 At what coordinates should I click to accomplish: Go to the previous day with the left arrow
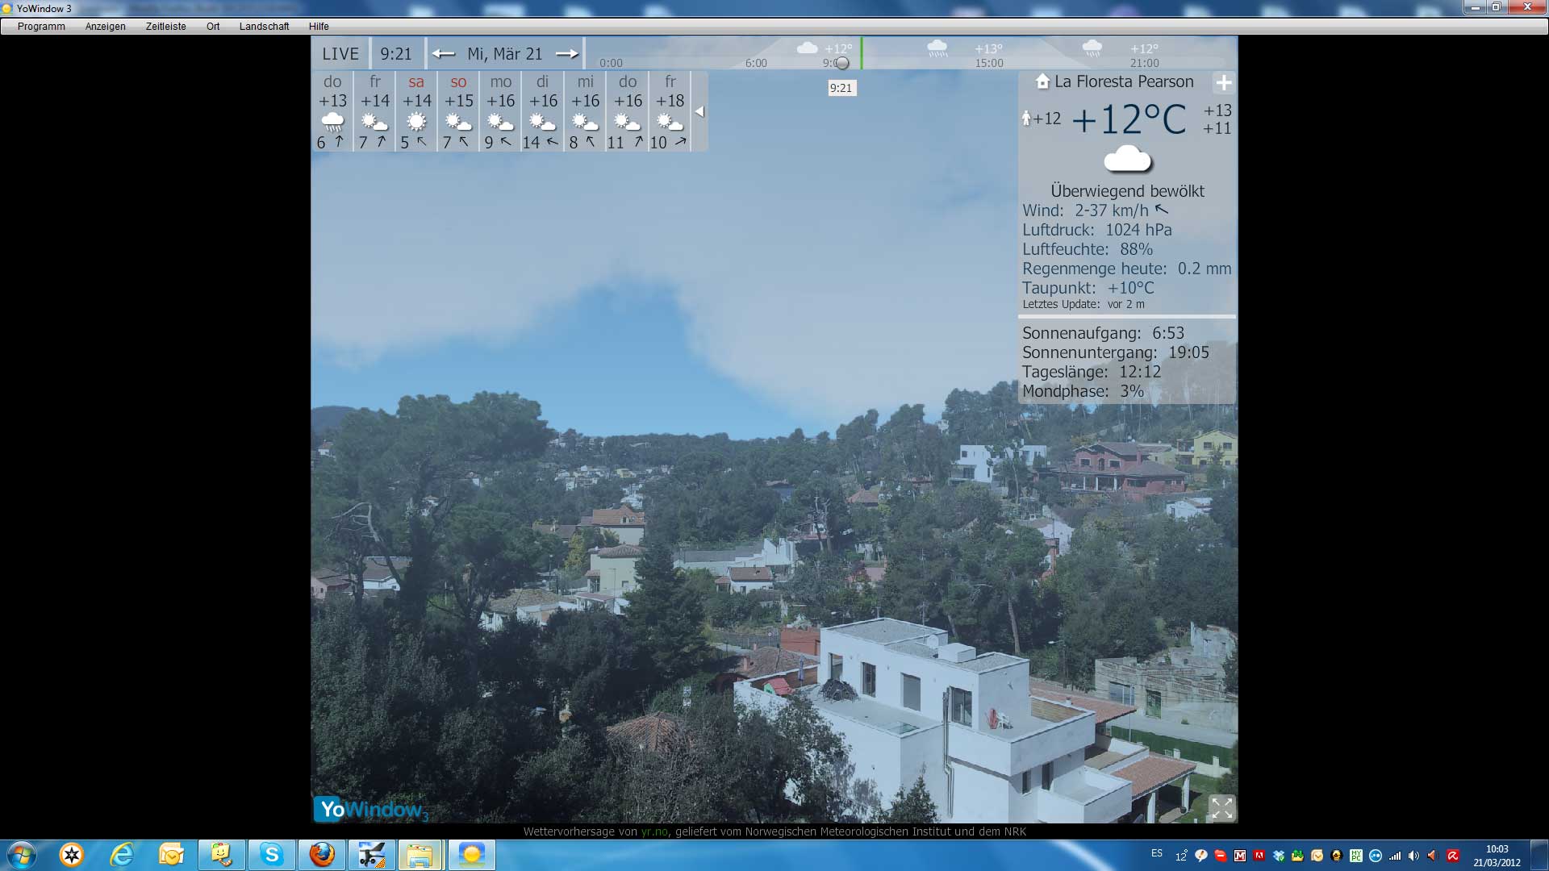(x=443, y=54)
